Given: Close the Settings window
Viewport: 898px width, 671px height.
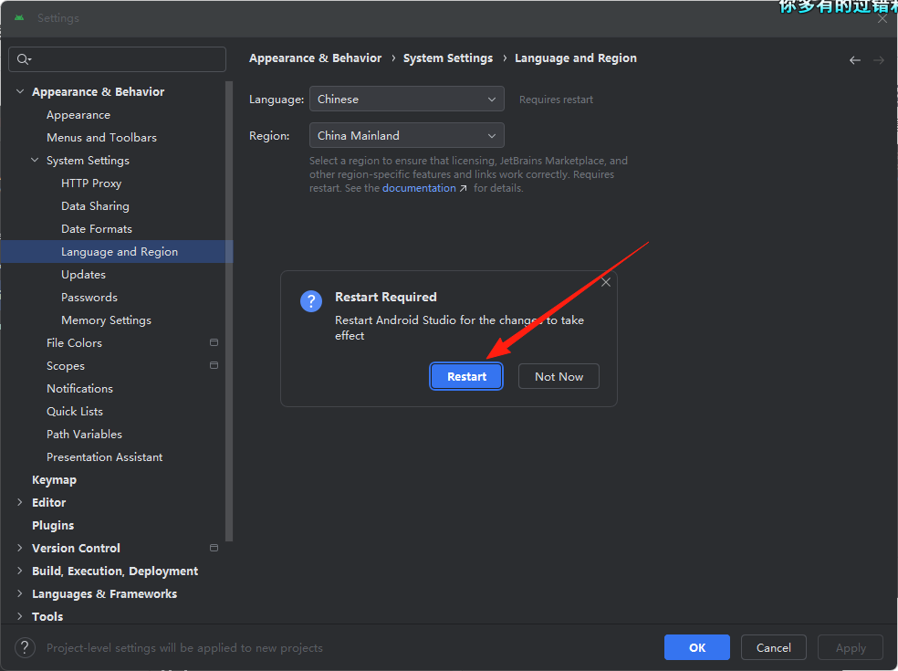Looking at the screenshot, I should pyautogui.click(x=882, y=18).
